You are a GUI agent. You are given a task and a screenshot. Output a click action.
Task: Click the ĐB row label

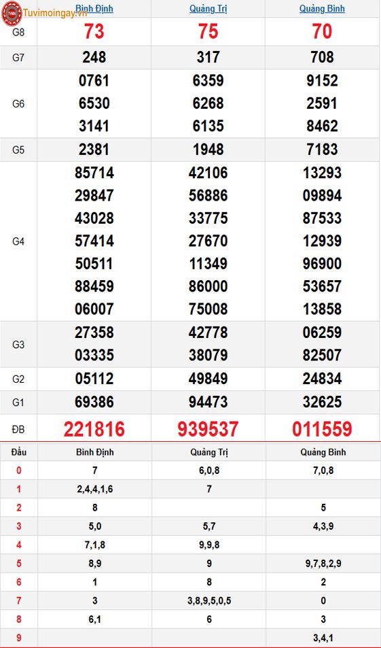click(x=18, y=430)
